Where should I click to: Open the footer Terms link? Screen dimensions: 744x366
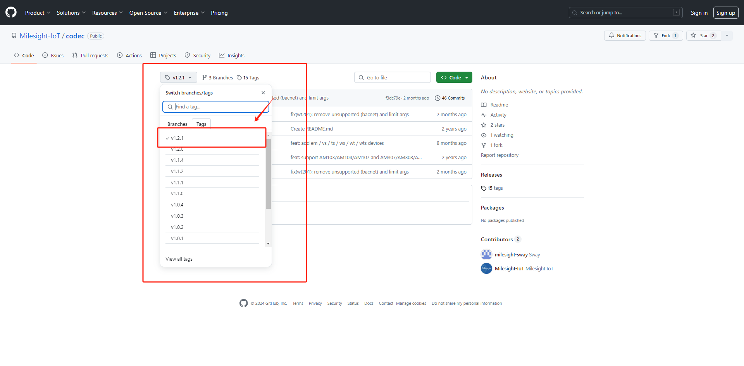coord(298,303)
